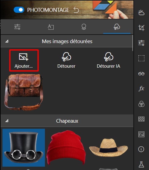The image size is (149, 170).
Task: Collapse the Mes images détourées section
Action: point(7,41)
